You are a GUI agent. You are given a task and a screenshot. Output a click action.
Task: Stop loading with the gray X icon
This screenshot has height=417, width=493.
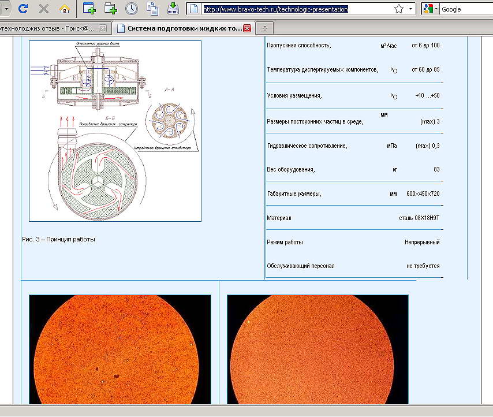[x=44, y=9]
